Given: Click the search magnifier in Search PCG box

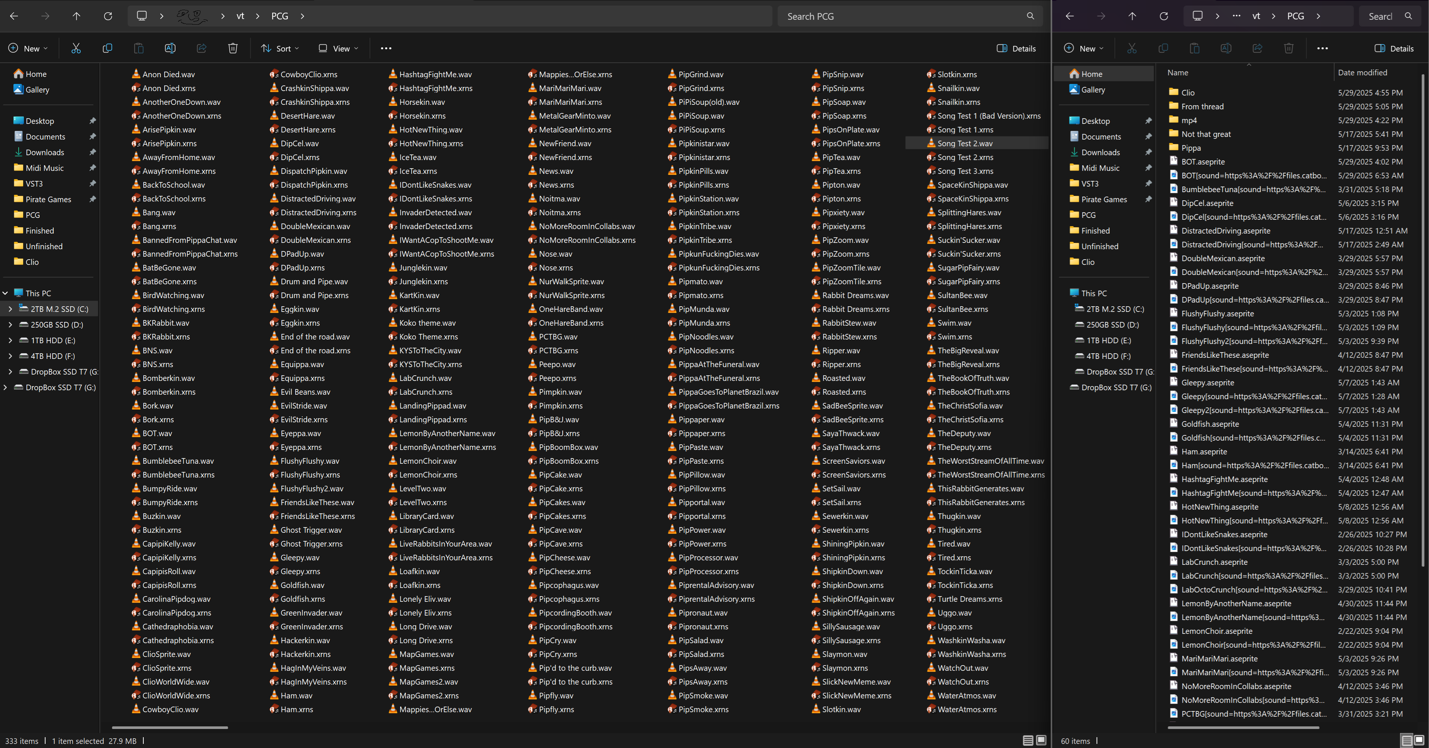Looking at the screenshot, I should pyautogui.click(x=1030, y=16).
